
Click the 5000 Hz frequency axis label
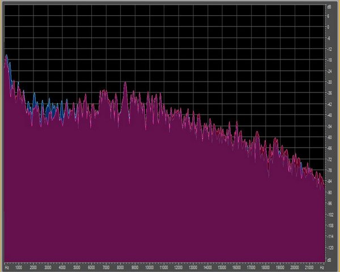coord(76,267)
